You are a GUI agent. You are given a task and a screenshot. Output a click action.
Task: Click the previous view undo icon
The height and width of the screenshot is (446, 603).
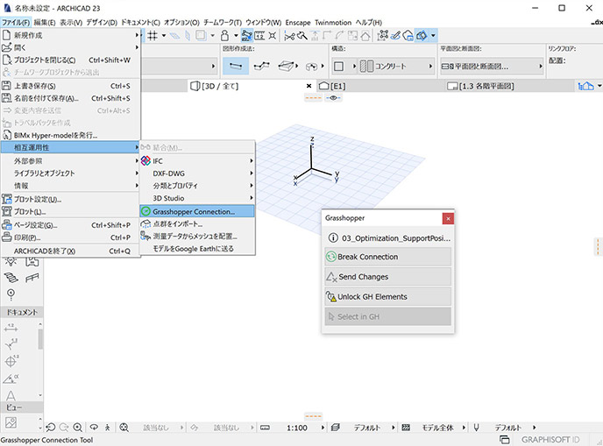(50, 428)
